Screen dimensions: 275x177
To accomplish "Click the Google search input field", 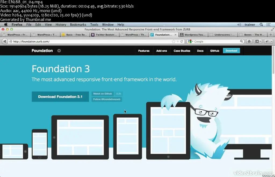I will click(216, 42).
